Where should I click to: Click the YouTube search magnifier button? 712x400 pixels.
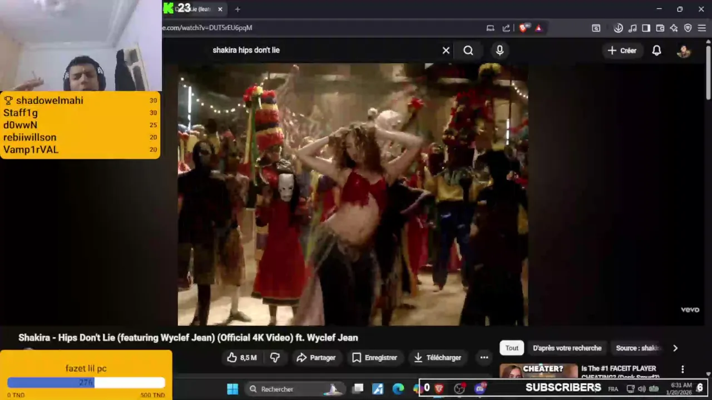[468, 51]
